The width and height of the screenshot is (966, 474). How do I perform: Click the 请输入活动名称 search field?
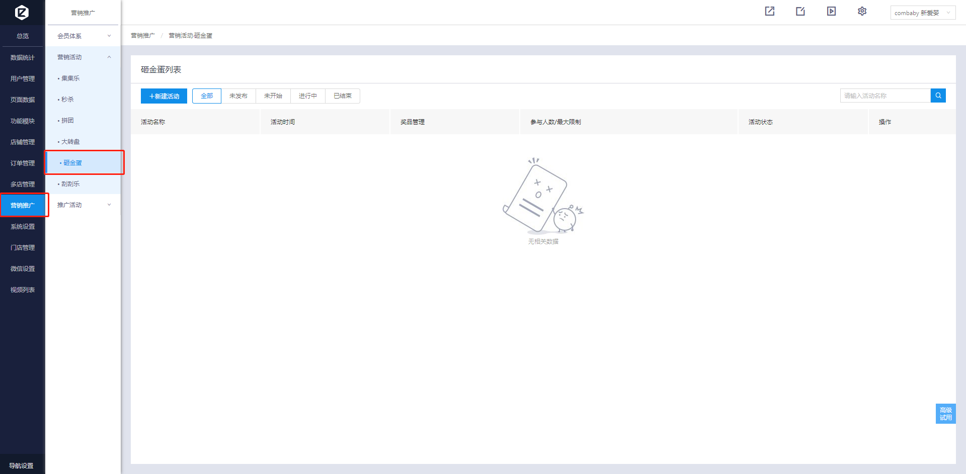[885, 96]
